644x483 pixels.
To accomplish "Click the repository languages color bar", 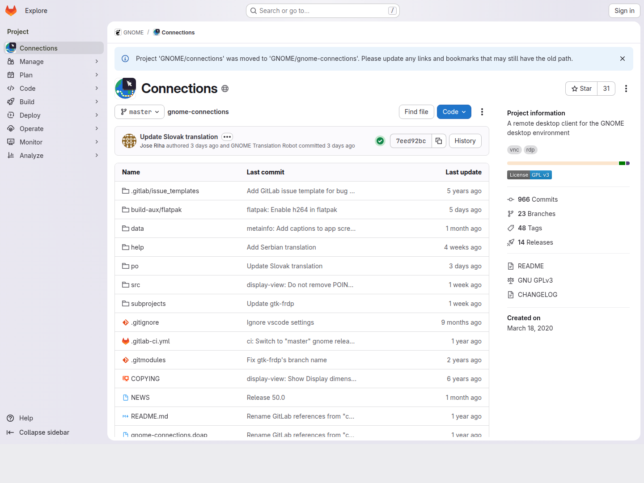I will coord(568,163).
